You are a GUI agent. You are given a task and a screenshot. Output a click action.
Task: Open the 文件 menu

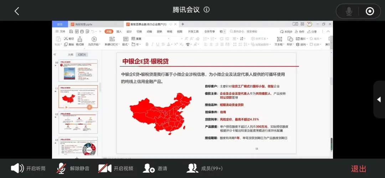(x=60, y=32)
